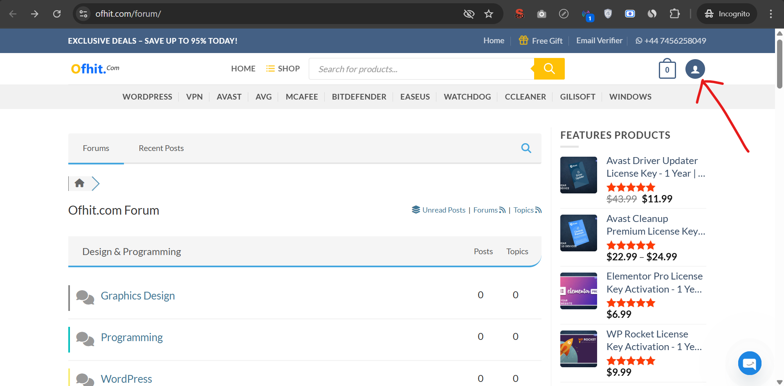Click the Free Gift link
The width and height of the screenshot is (784, 386).
click(x=541, y=41)
